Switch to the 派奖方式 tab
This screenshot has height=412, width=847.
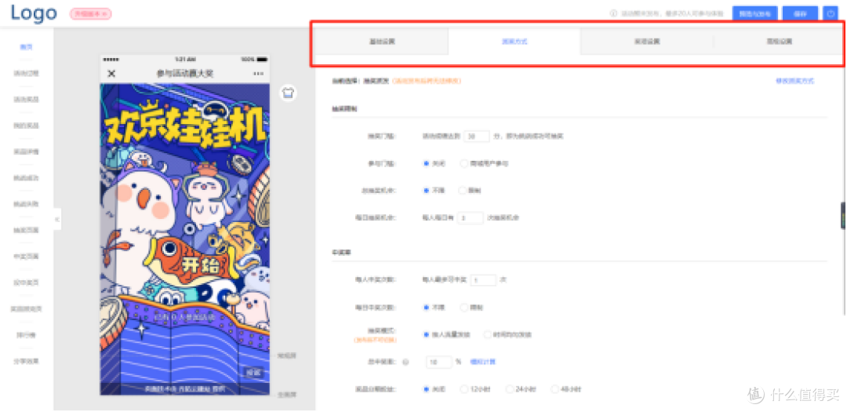click(514, 41)
